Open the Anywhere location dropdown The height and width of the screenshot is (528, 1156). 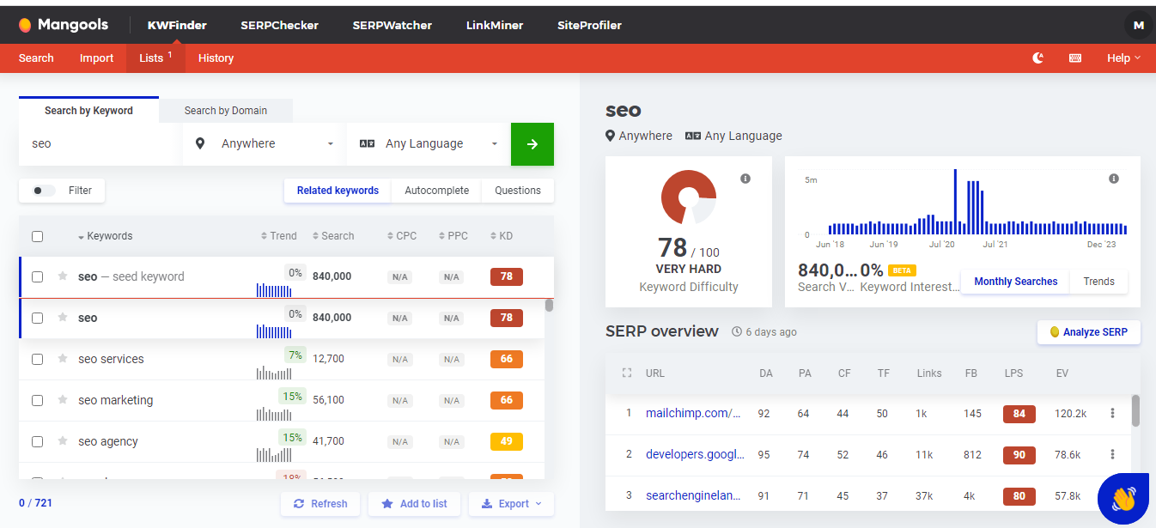(x=265, y=144)
